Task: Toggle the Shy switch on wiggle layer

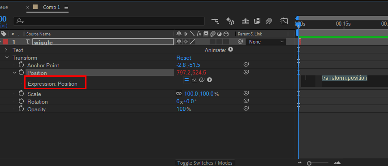Action: pos(179,42)
